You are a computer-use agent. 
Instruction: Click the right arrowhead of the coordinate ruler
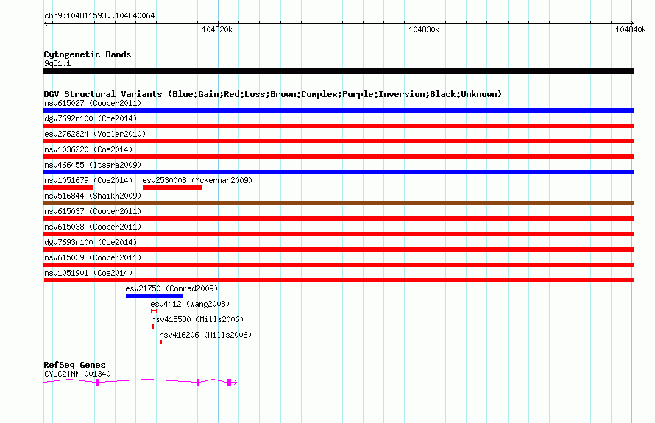(631, 23)
